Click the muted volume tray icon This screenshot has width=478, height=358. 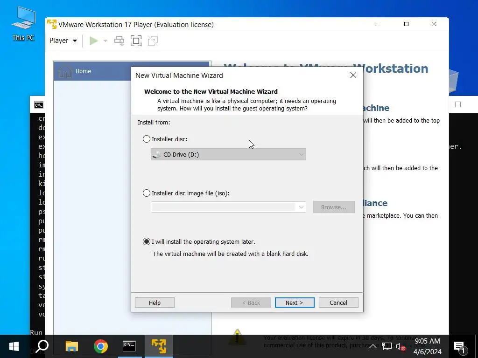(401, 346)
